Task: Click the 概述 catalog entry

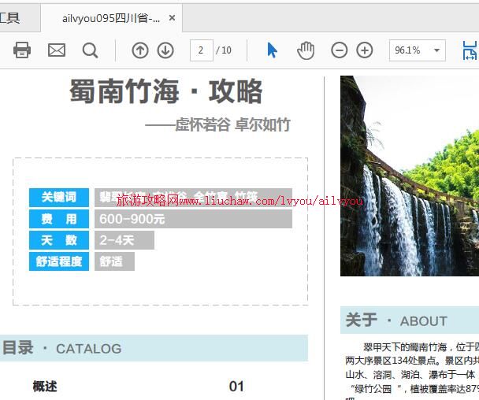Action: pyautogui.click(x=45, y=386)
